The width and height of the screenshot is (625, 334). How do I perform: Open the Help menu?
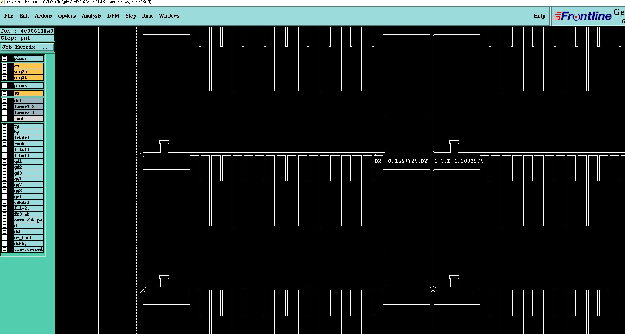tap(540, 16)
